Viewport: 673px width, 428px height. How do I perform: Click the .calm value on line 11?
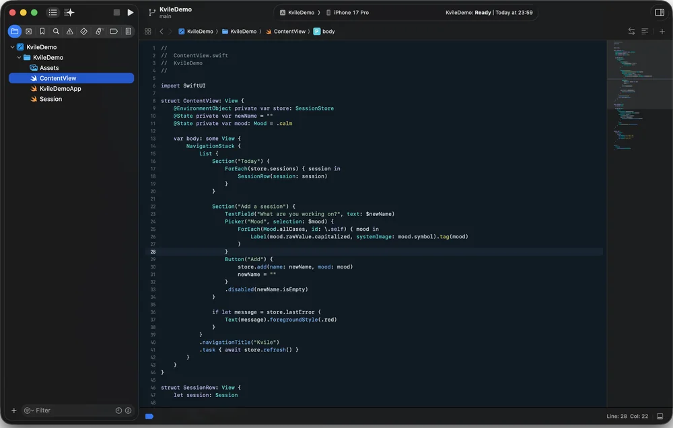click(284, 123)
